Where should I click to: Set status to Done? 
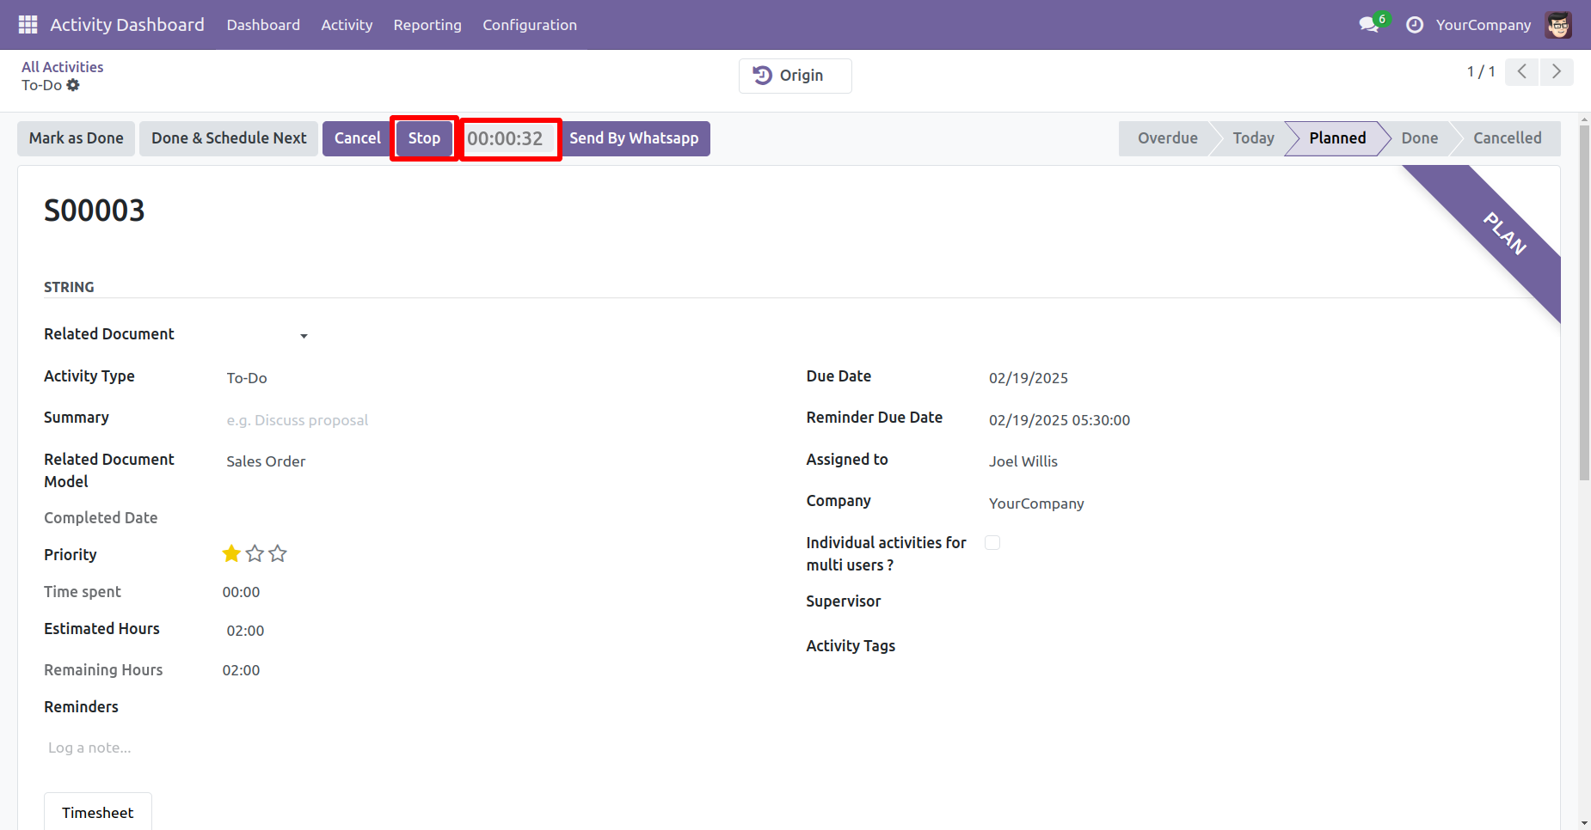pyautogui.click(x=1419, y=138)
